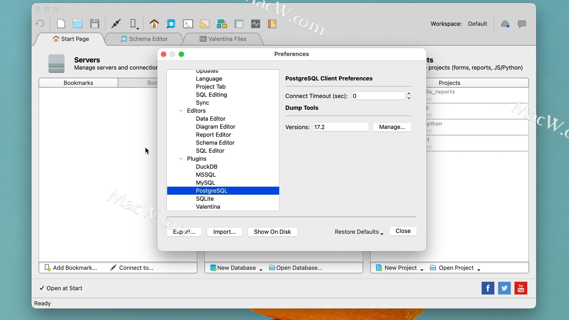The image size is (569, 320).
Task: Create new file with blank page icon
Action: click(61, 24)
